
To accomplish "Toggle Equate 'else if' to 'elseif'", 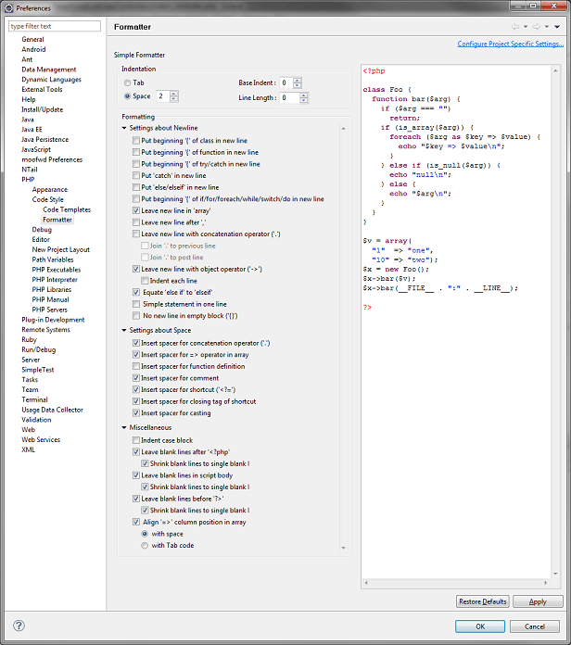I will tap(136, 293).
